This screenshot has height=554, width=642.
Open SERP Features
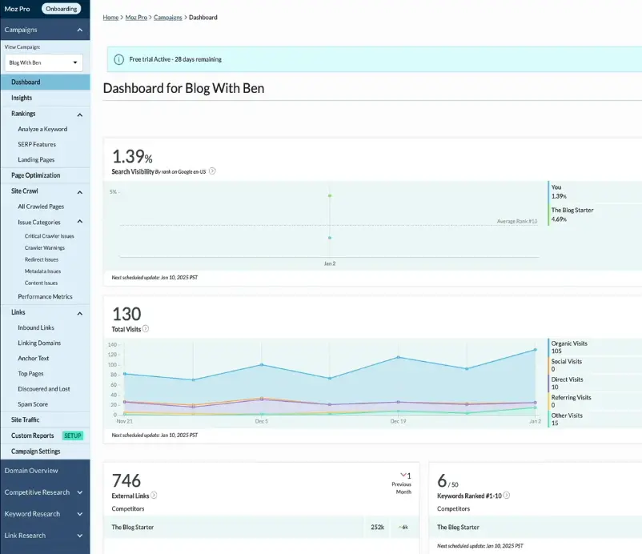click(37, 144)
